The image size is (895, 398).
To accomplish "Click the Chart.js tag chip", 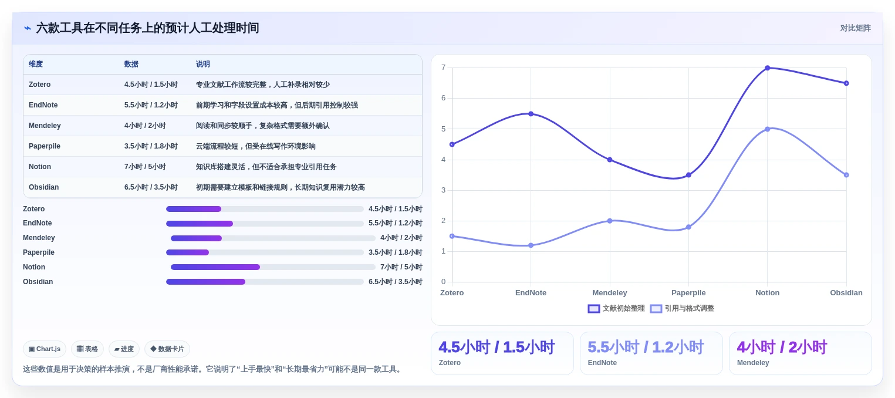I will point(45,349).
